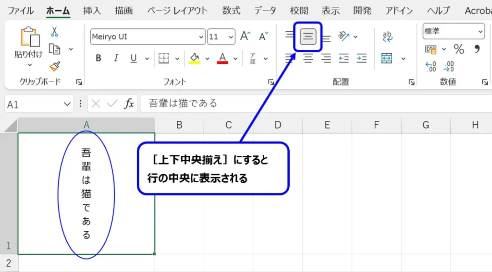Expand underline style dropdown arrow

[147, 59]
